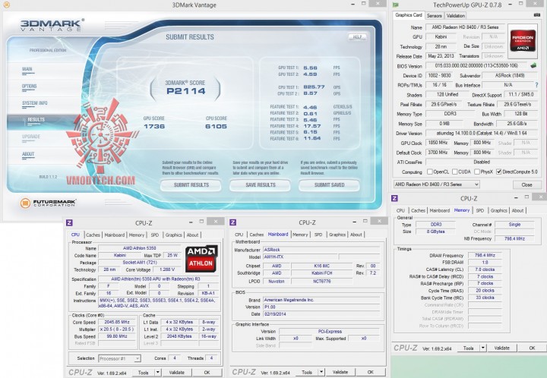Screen dimensions: 547x378
Task: Expand Tools arrow in CPU-Z Mainboard window
Action: tap(321, 372)
